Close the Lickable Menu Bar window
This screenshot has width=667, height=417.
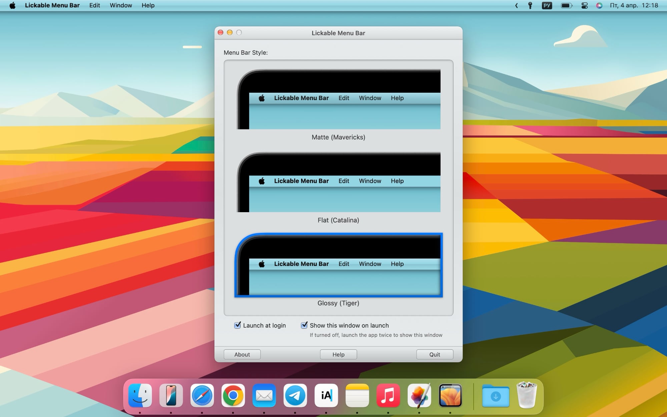coord(220,32)
